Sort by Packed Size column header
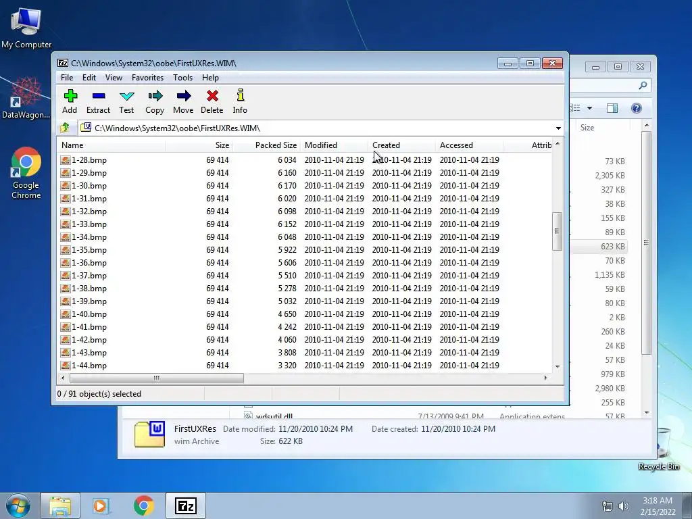692x519 pixels. click(266, 145)
